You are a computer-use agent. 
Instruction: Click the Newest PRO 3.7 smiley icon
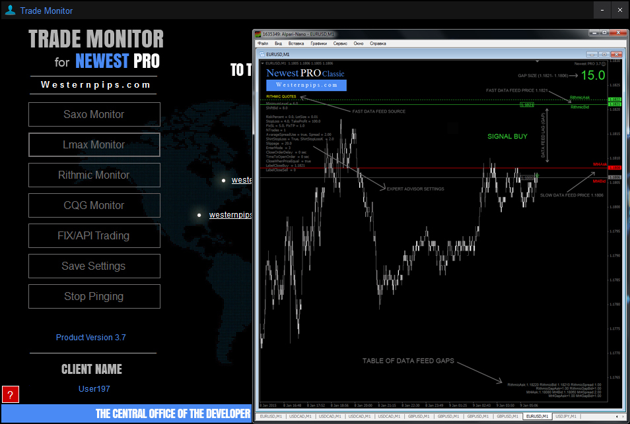(x=604, y=64)
